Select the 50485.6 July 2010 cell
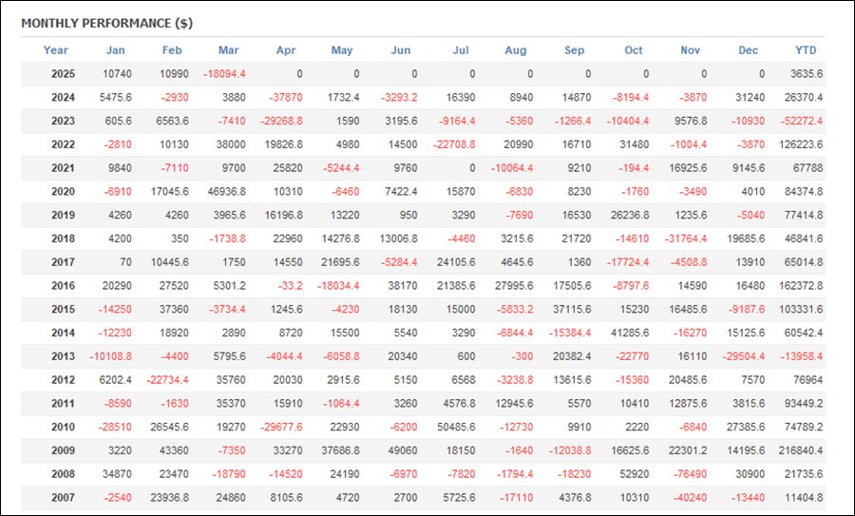Viewport: 855px width, 516px height. [x=456, y=427]
